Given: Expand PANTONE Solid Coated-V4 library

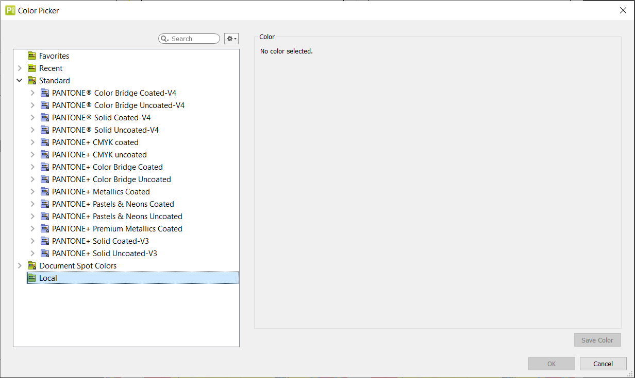Looking at the screenshot, I should coord(32,118).
